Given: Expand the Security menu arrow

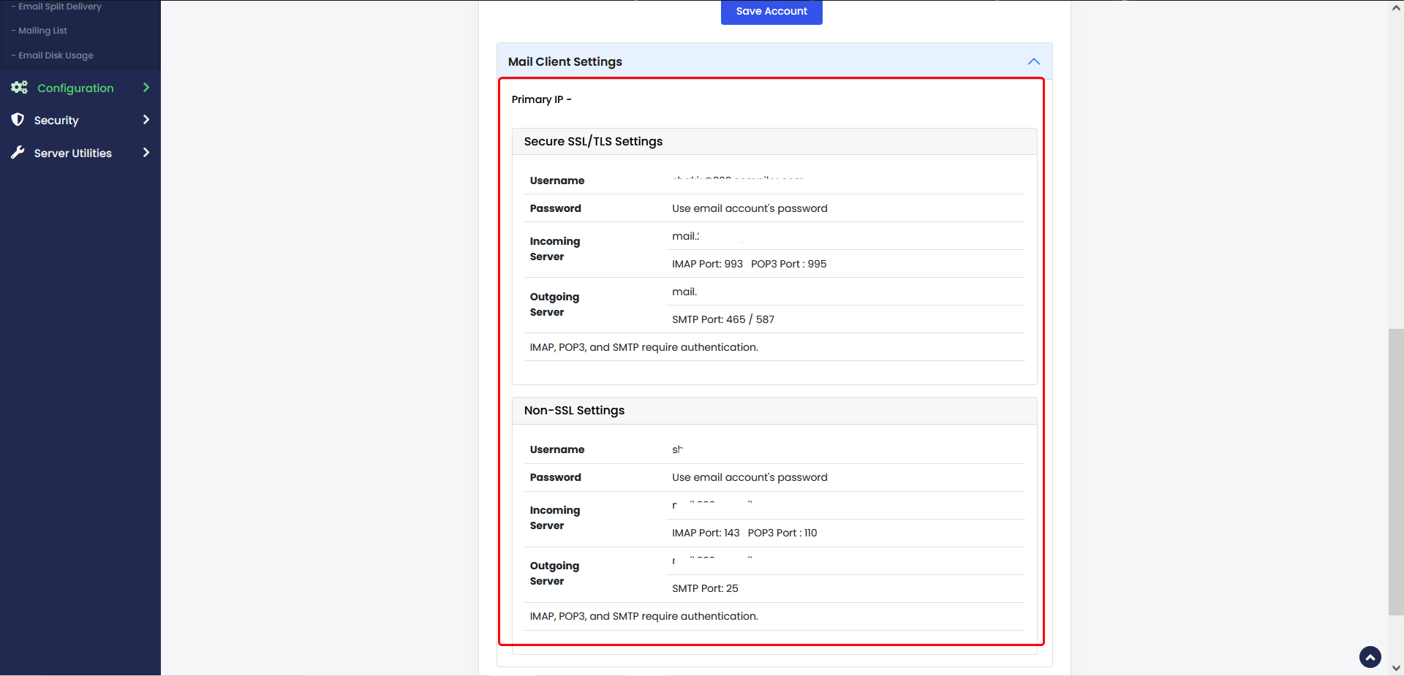Looking at the screenshot, I should coord(146,120).
